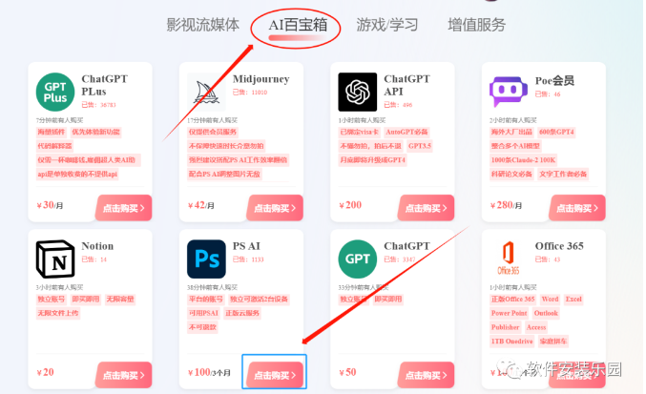Open the ChatGPT PLus product title
This screenshot has height=394, width=646.
click(104, 85)
